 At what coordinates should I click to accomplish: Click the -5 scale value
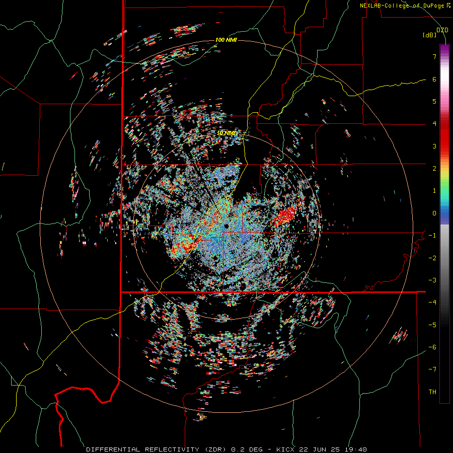(432, 325)
